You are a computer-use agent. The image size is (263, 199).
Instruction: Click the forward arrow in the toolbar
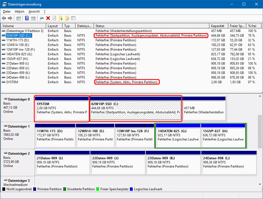(10, 18)
